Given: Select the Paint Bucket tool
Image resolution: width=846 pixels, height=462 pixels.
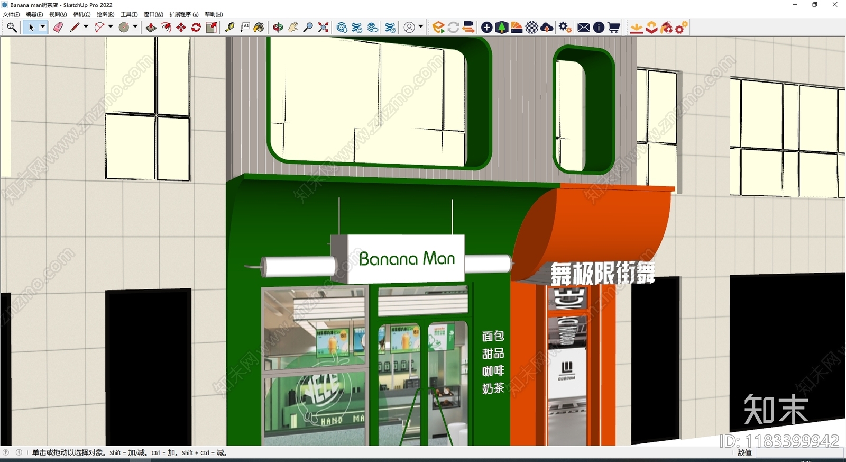Looking at the screenshot, I should [x=259, y=28].
